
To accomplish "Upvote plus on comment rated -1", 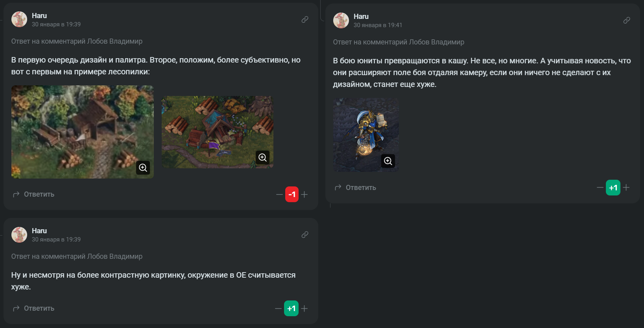I will (304, 194).
